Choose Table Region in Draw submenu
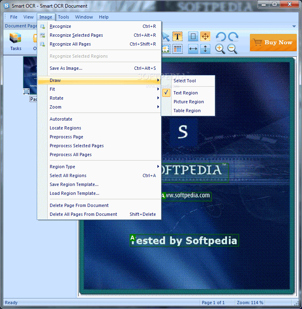 [188, 111]
